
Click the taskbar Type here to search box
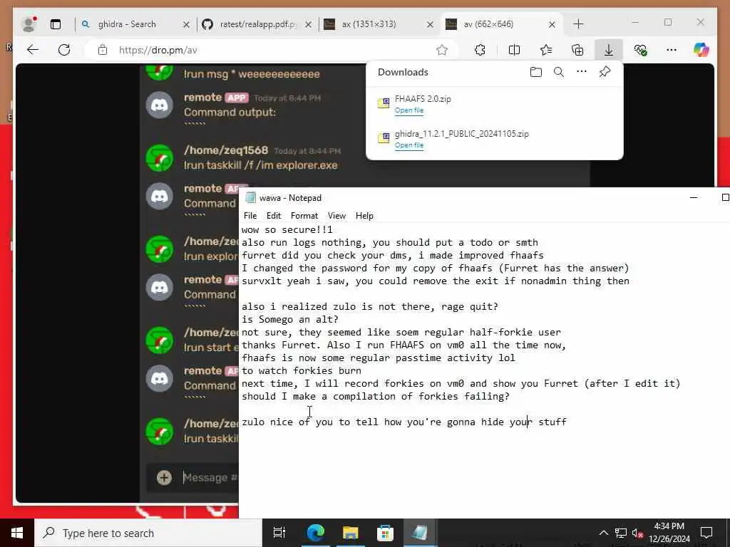(x=148, y=533)
